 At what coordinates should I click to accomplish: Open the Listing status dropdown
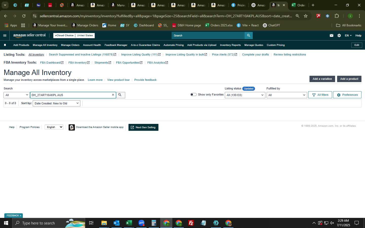(x=245, y=95)
